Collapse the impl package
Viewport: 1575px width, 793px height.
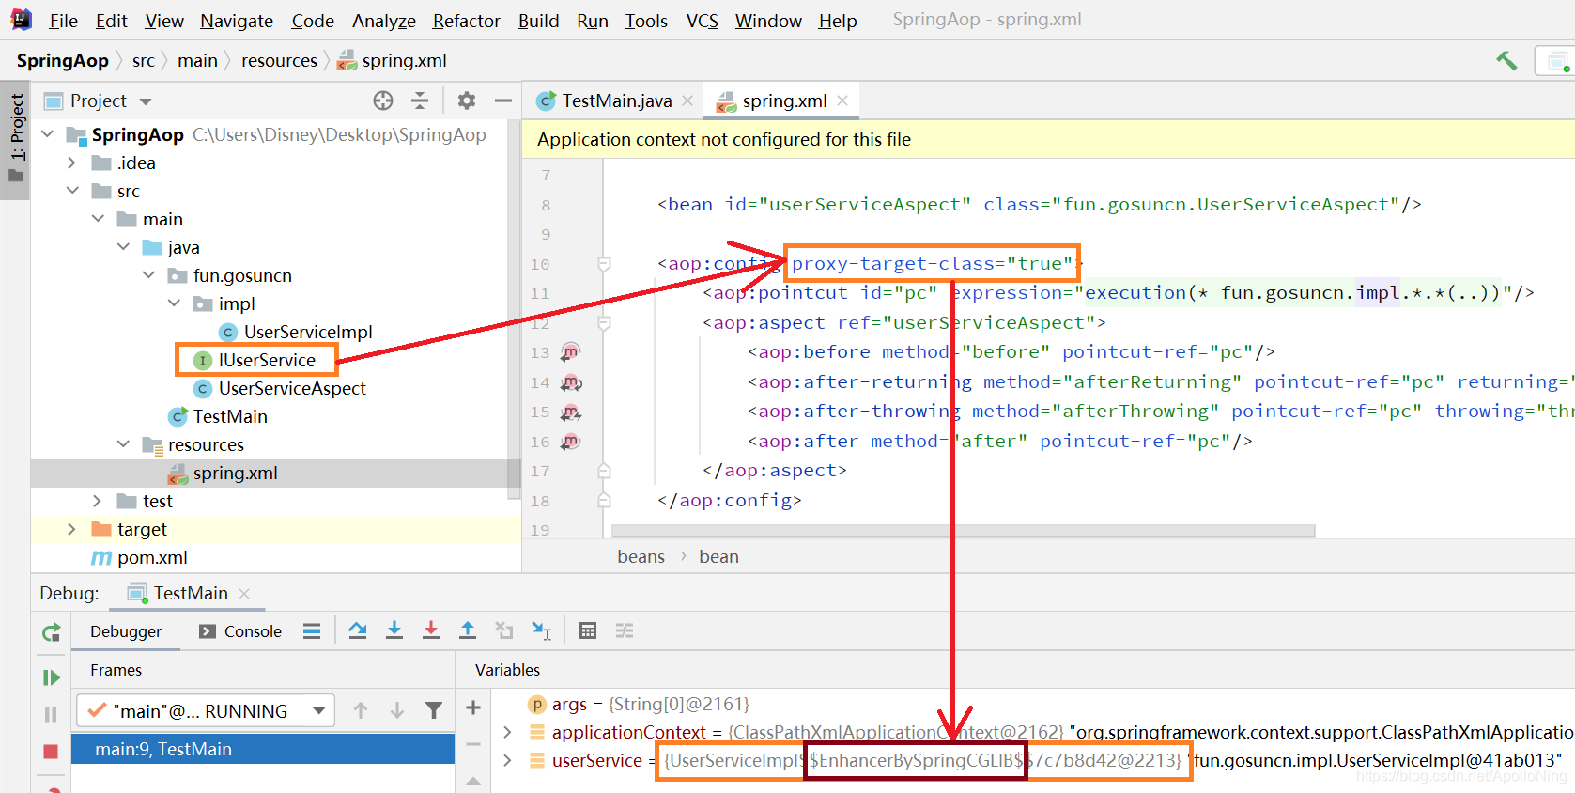pos(174,303)
